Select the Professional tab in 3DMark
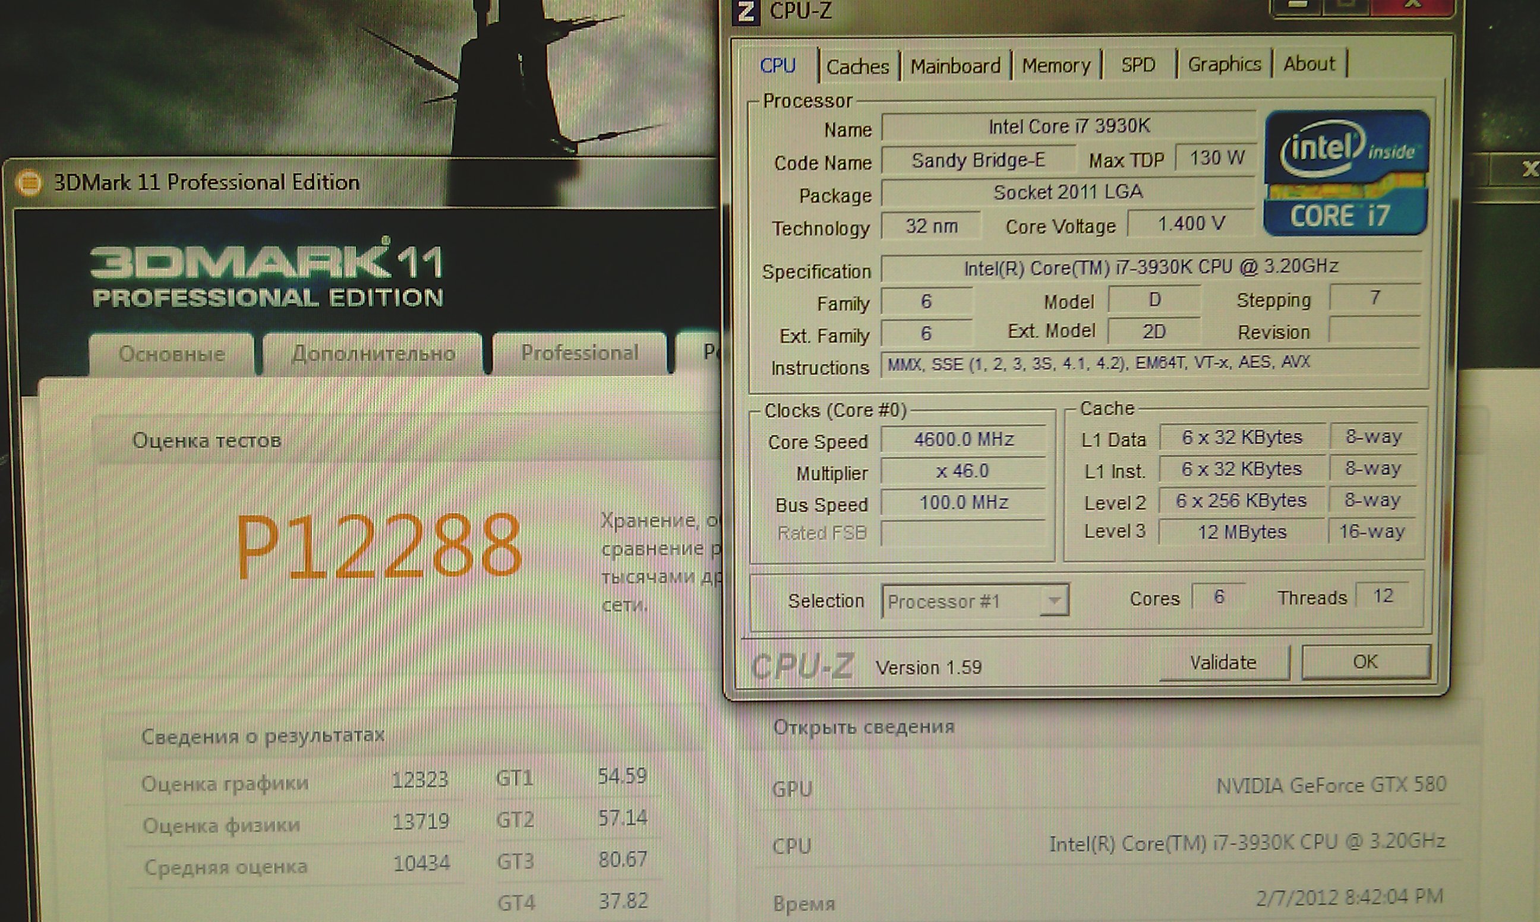This screenshot has width=1540, height=922. (580, 352)
